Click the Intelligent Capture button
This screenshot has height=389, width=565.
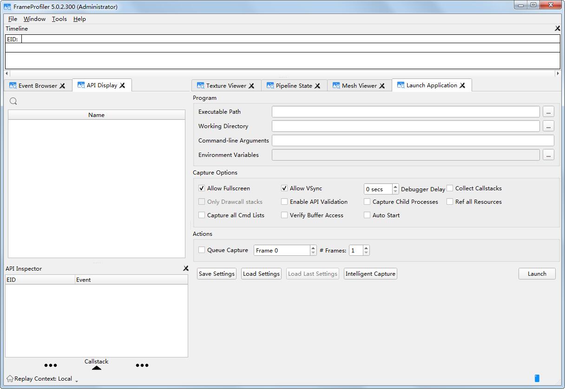(370, 274)
